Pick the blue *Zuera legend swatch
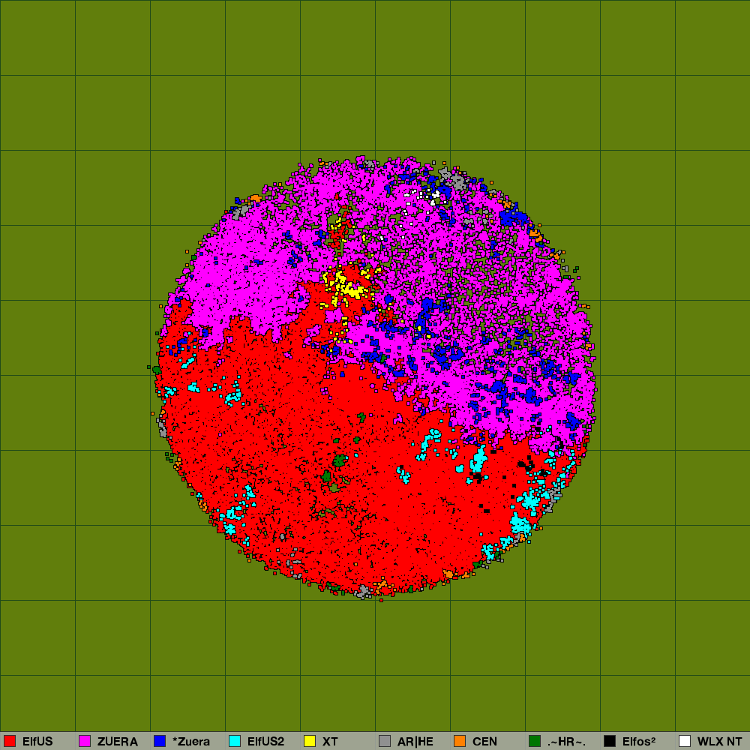The height and width of the screenshot is (750, 750). 160,741
